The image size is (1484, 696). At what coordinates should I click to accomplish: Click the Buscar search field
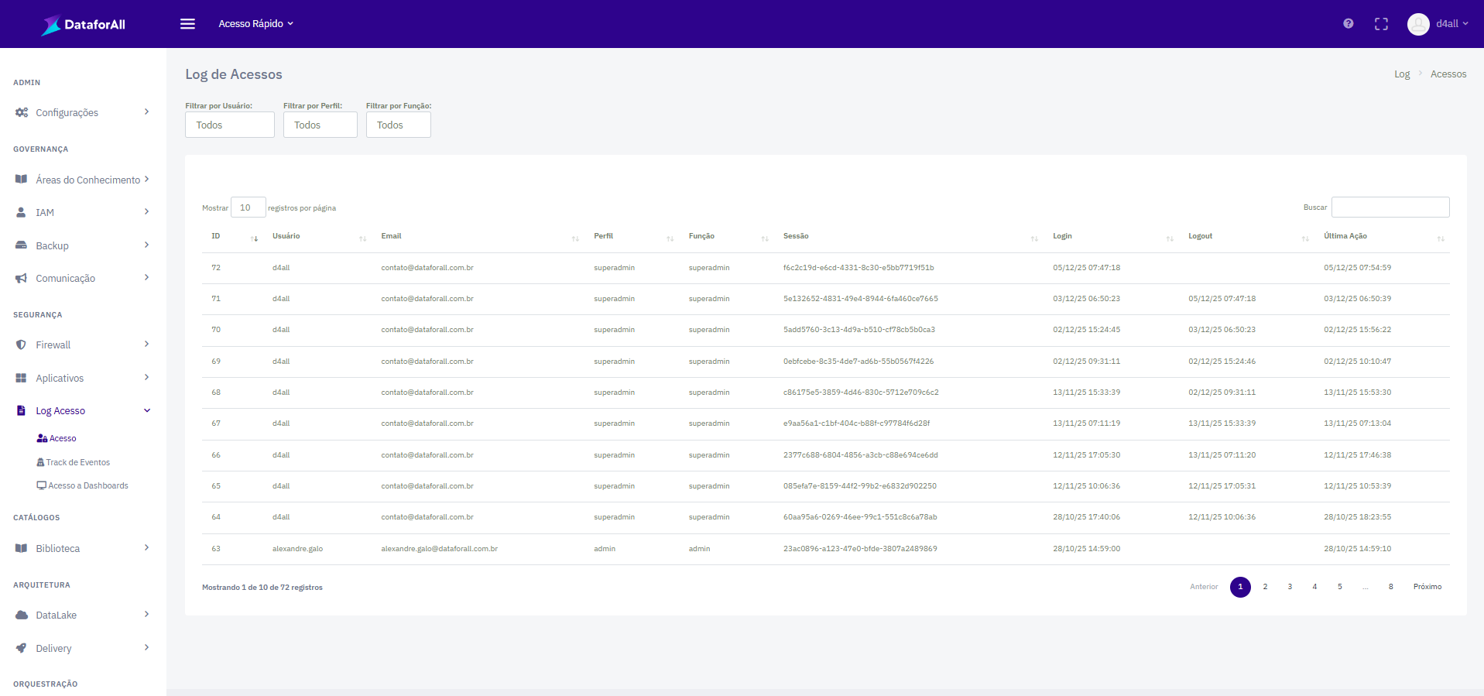1390,207
